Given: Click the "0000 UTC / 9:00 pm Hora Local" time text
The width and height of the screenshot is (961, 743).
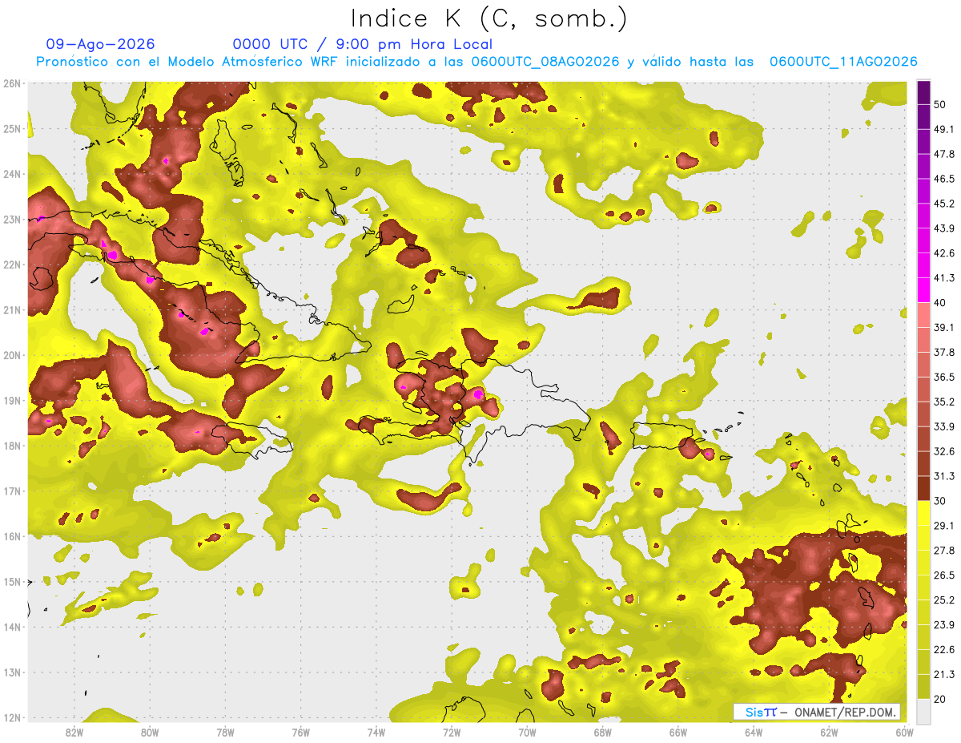Looking at the screenshot, I should pyautogui.click(x=363, y=44).
